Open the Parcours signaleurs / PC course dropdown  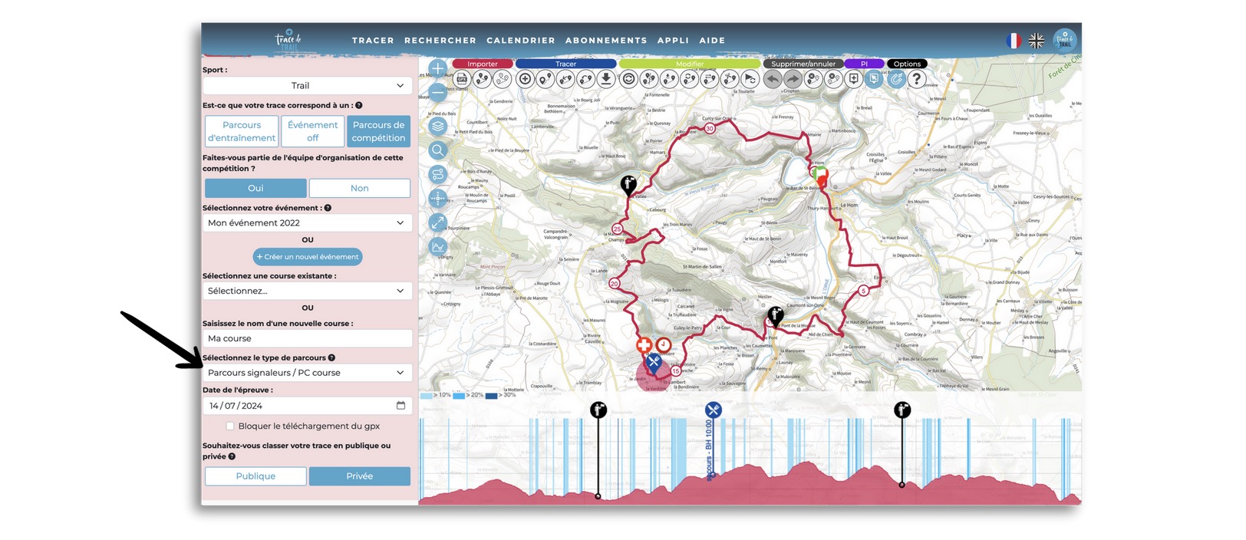pos(307,373)
